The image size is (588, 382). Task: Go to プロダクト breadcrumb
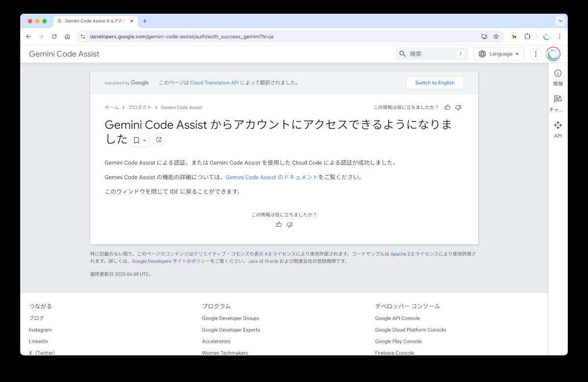[x=140, y=107]
